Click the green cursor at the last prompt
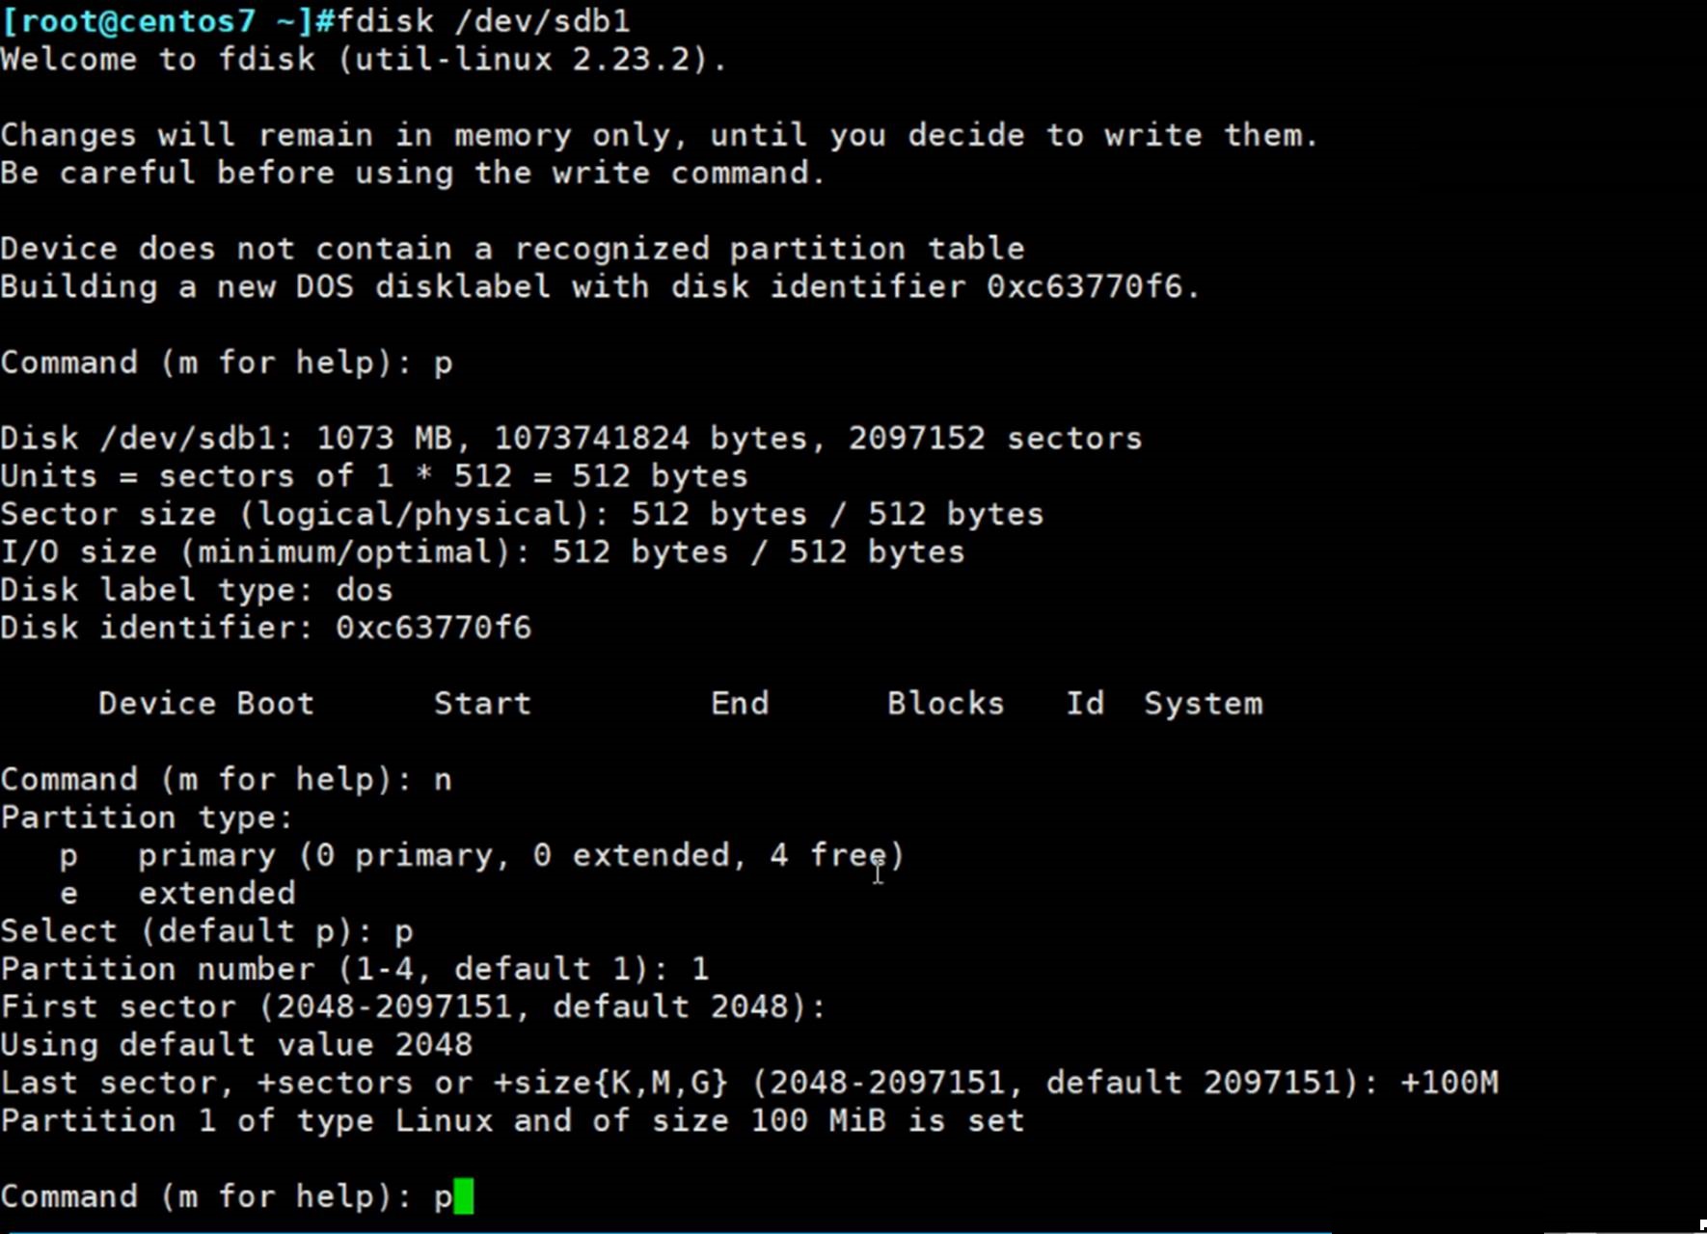Viewport: 1707px width, 1234px height. click(x=463, y=1196)
